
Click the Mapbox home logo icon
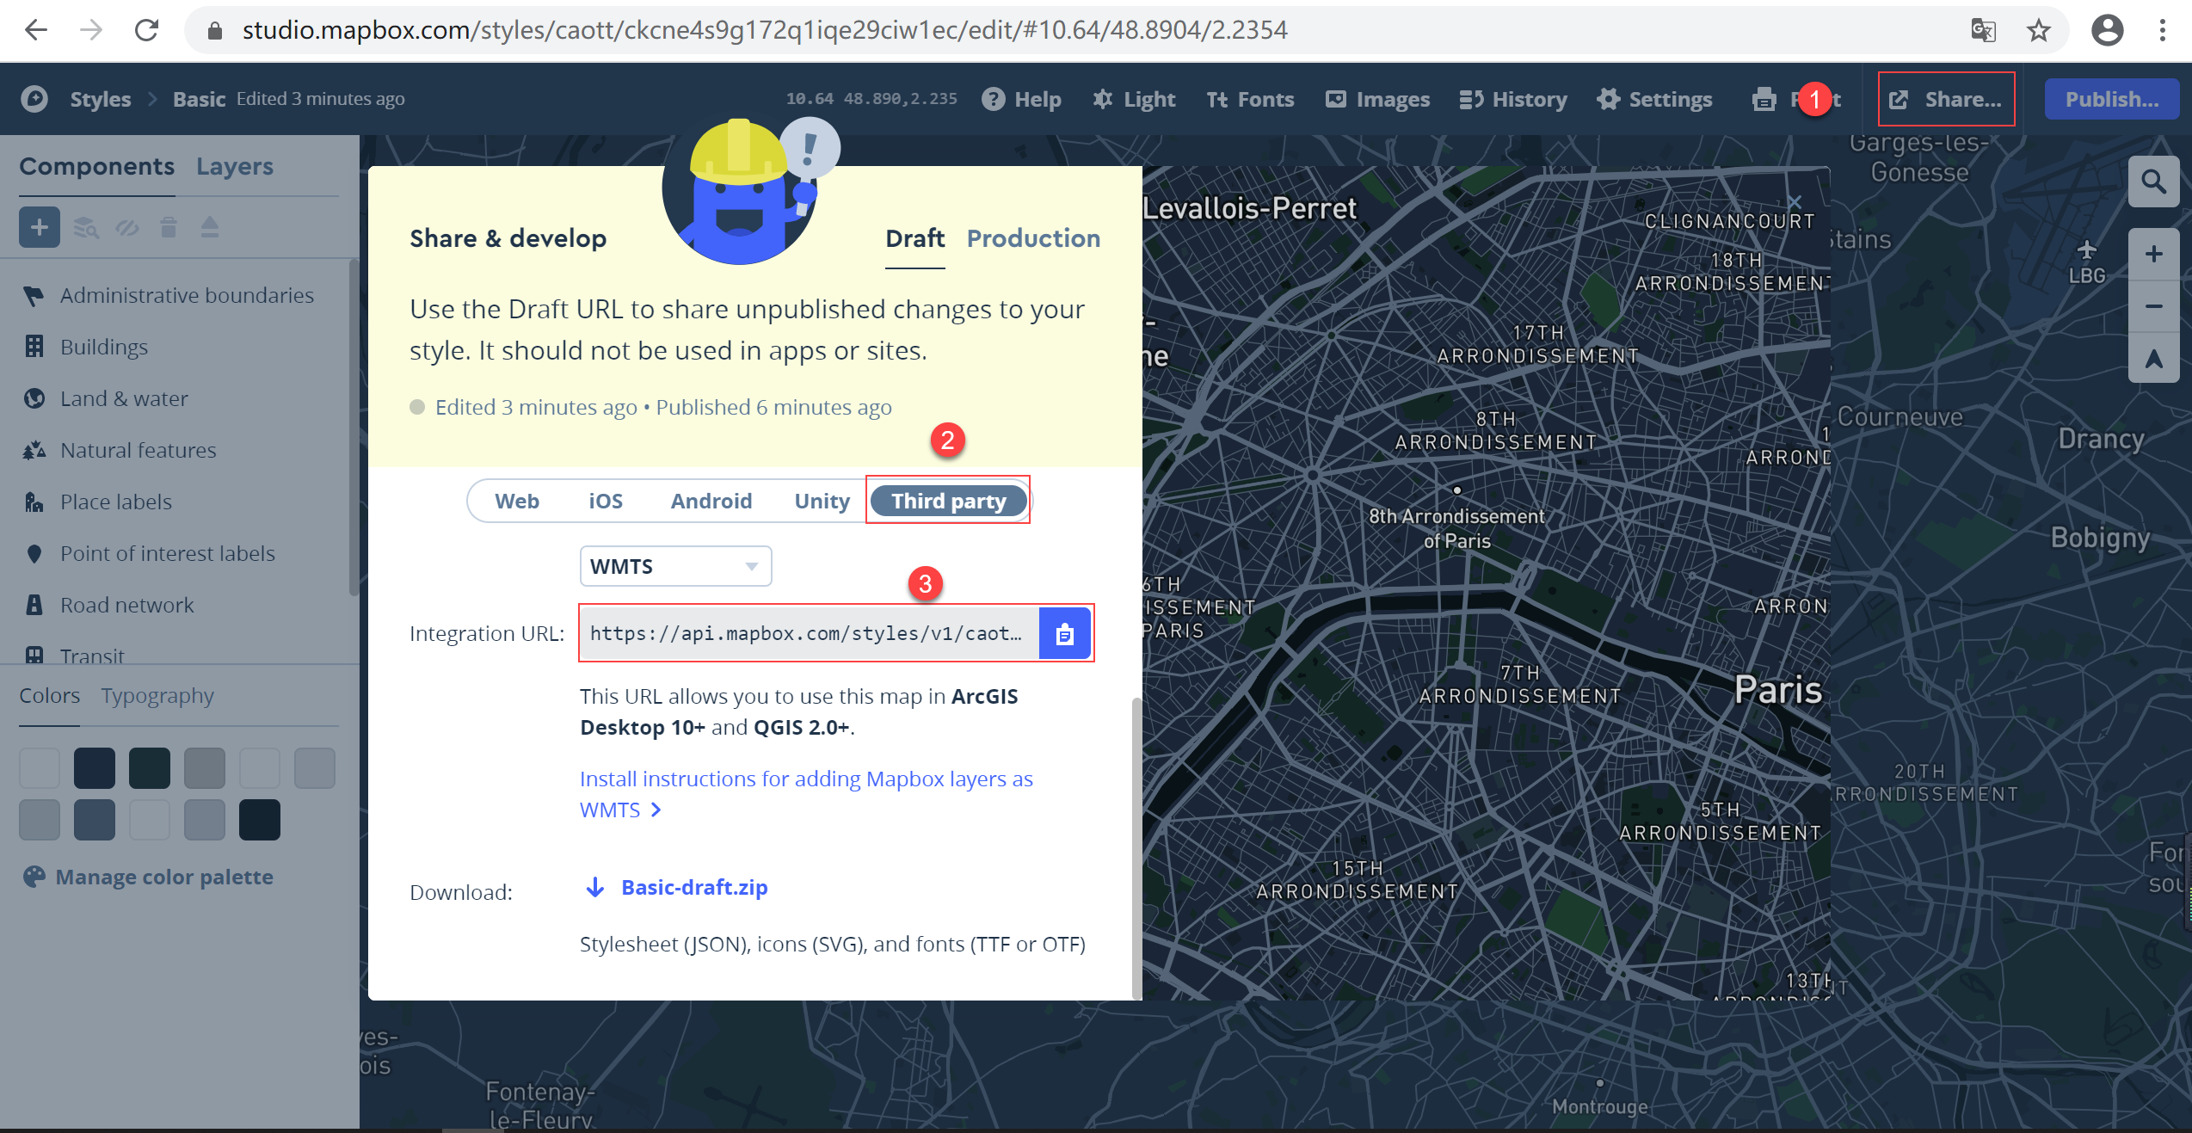(x=34, y=99)
